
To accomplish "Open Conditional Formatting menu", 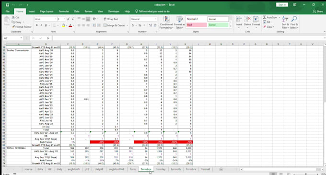I will (166, 23).
